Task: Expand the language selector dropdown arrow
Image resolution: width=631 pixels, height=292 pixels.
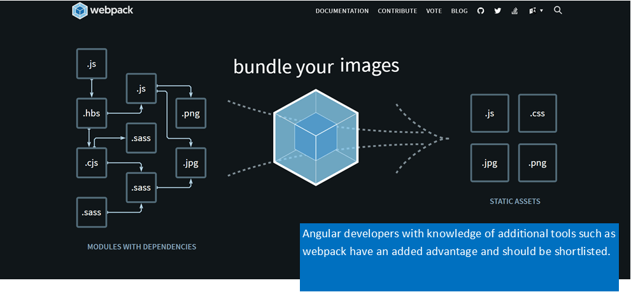Action: [541, 11]
